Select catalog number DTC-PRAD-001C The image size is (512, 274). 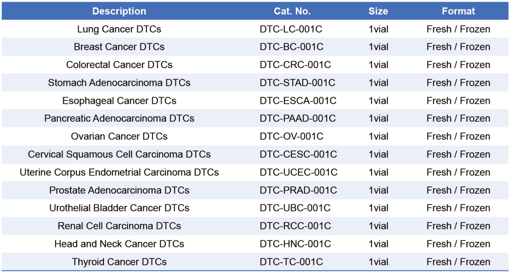298,191
